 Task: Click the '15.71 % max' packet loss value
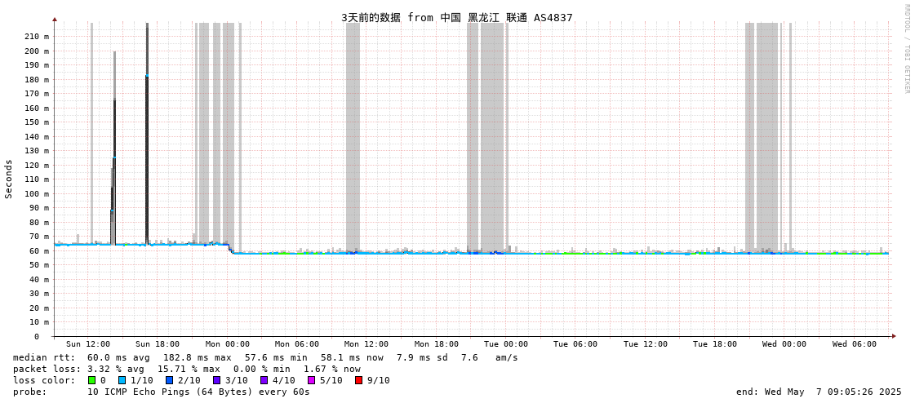pos(189,370)
